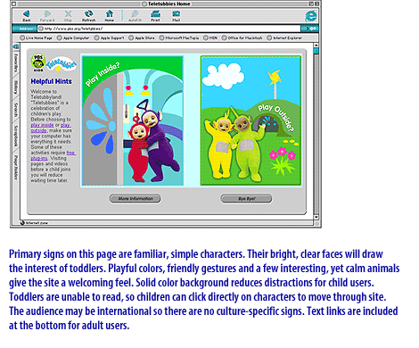Click the address field with the pbs.org URL
Viewport: 419px width, 348px height.
[x=168, y=29]
